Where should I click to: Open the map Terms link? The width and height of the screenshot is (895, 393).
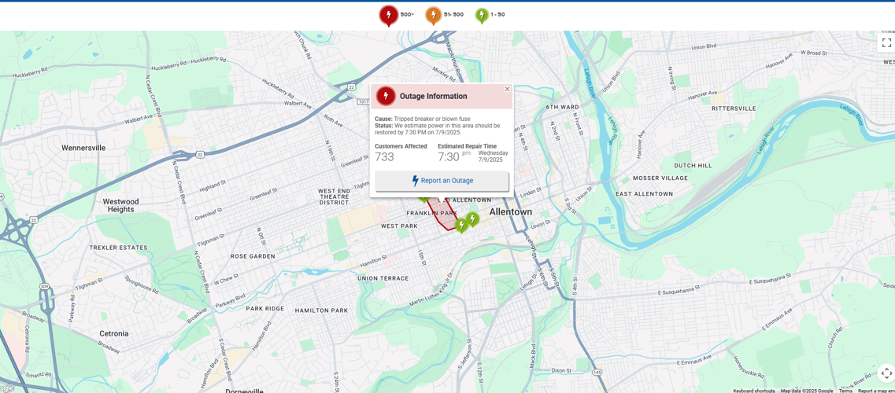pyautogui.click(x=845, y=391)
